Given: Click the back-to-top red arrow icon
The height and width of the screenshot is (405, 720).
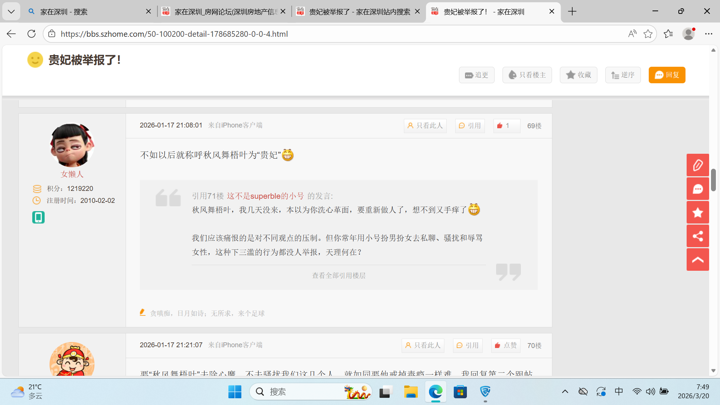Looking at the screenshot, I should pyautogui.click(x=697, y=259).
